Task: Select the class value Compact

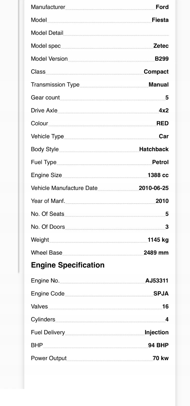Action: pyautogui.click(x=156, y=72)
